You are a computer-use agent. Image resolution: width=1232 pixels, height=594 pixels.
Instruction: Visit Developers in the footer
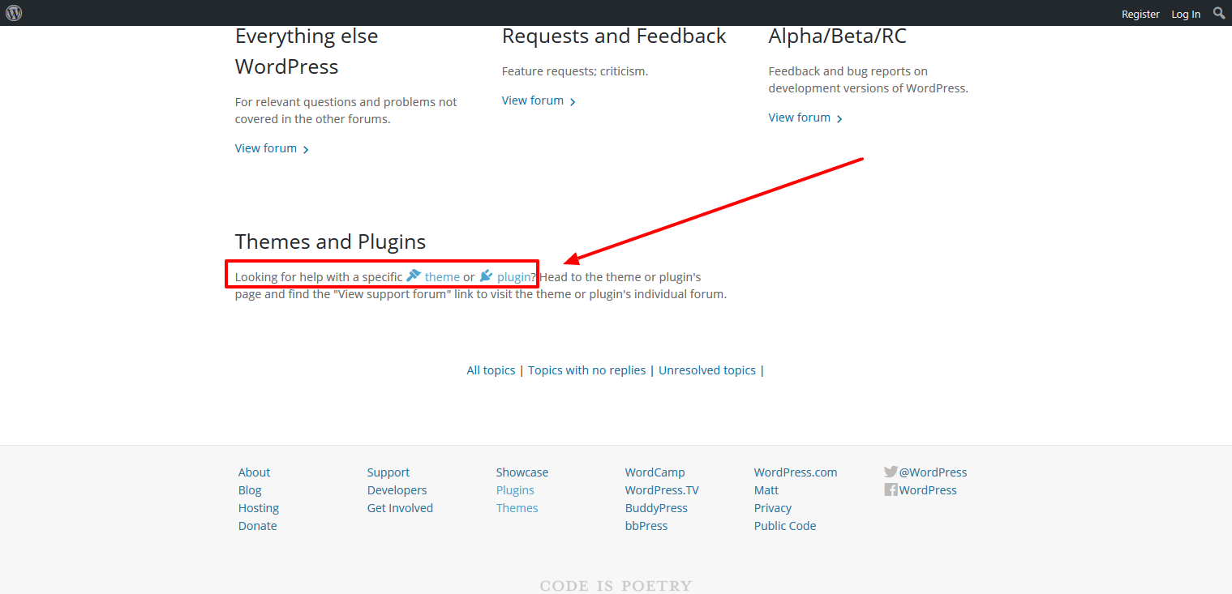click(397, 490)
